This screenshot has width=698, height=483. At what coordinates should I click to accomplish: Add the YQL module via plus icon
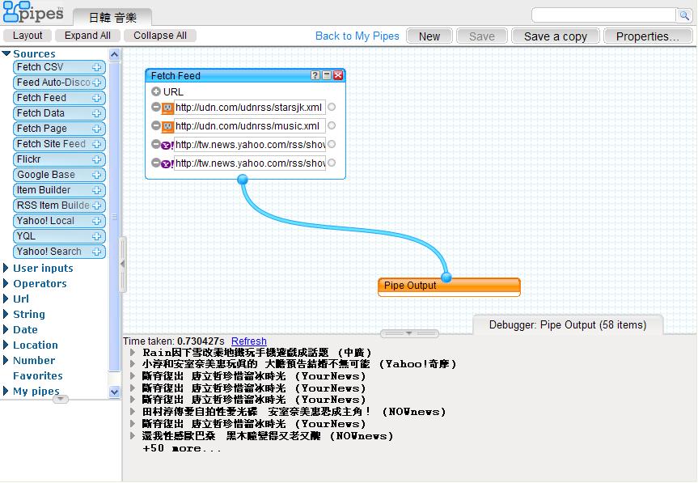(x=96, y=236)
